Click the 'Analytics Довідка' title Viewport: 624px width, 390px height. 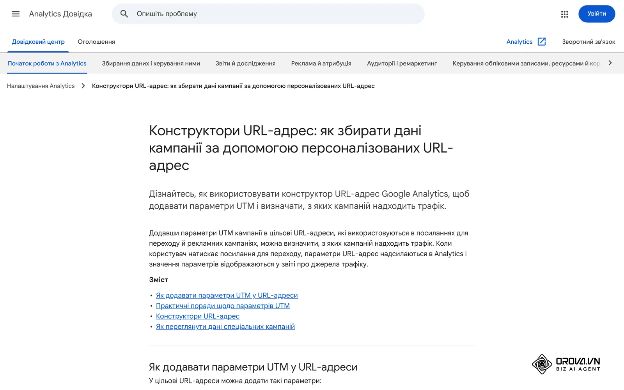pyautogui.click(x=60, y=14)
